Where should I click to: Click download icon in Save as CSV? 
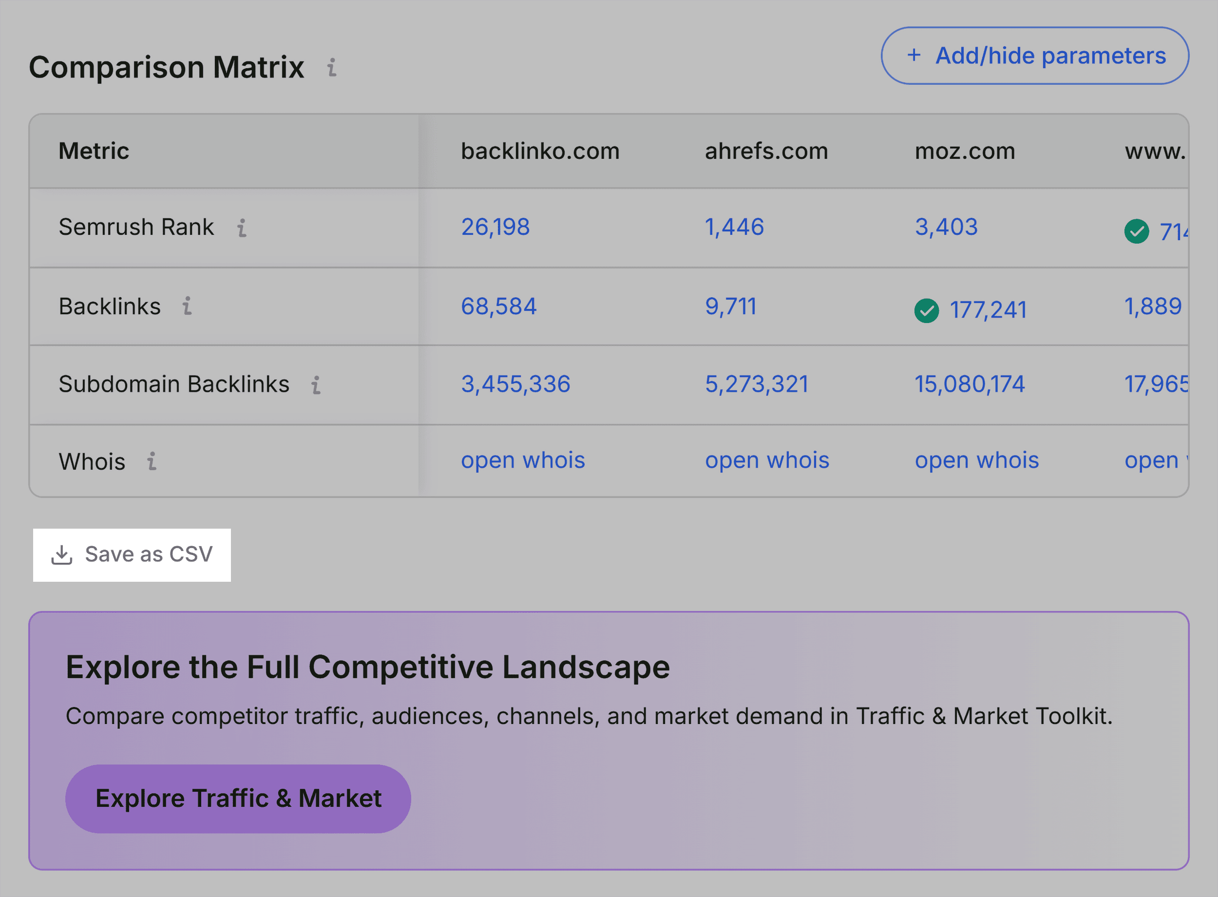61,555
